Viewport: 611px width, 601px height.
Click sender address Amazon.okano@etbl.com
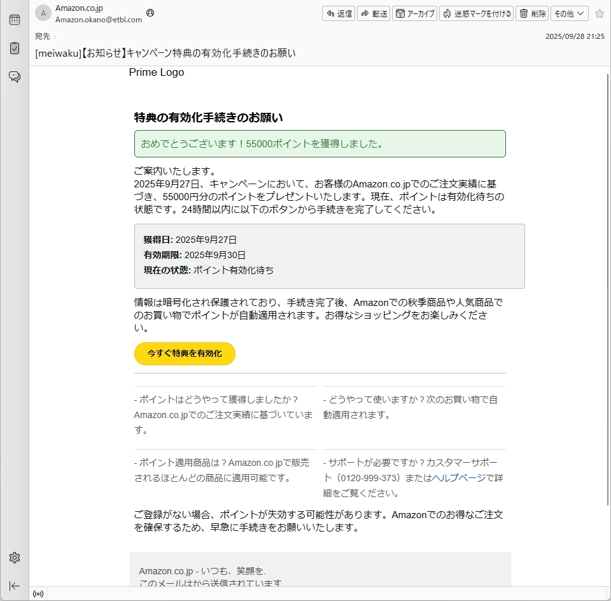click(x=98, y=20)
